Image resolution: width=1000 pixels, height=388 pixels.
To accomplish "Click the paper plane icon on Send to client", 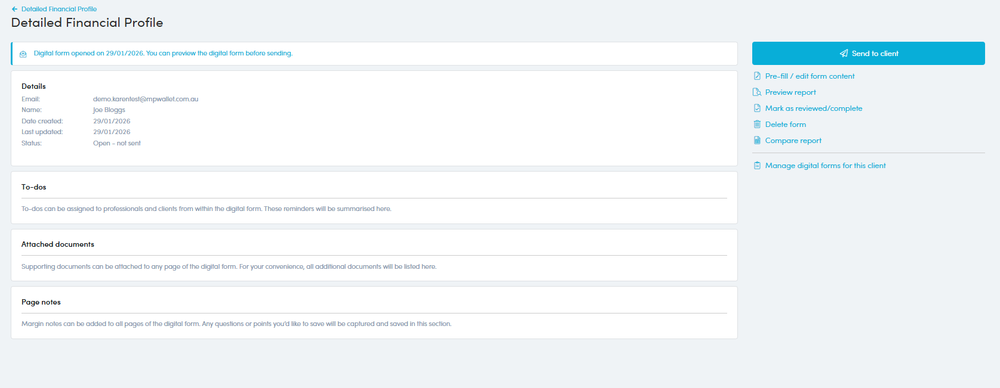I will click(844, 54).
